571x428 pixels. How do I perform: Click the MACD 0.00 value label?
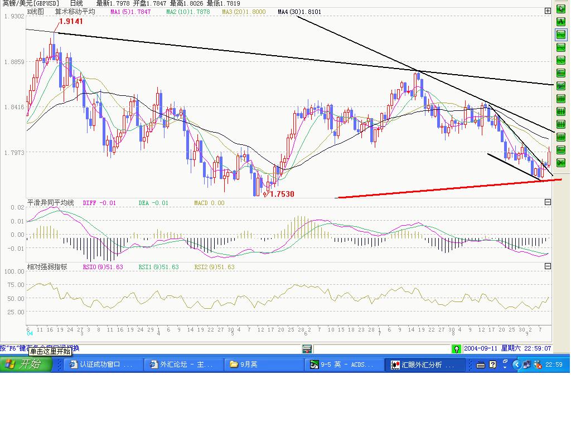(210, 203)
